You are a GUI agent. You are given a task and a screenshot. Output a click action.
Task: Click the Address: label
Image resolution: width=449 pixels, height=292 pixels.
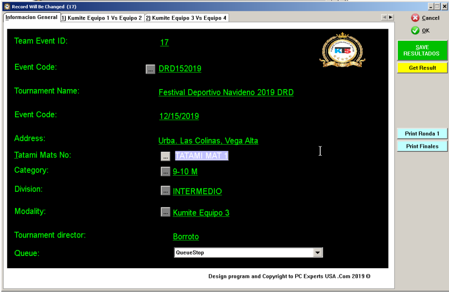click(30, 139)
